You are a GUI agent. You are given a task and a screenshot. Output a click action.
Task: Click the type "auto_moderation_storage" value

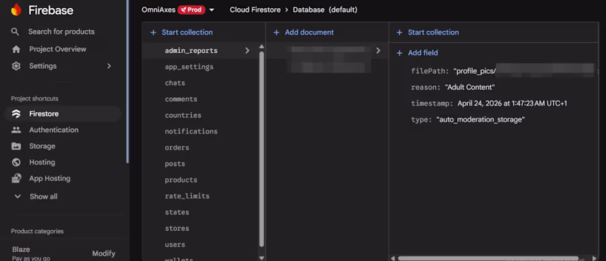click(480, 120)
